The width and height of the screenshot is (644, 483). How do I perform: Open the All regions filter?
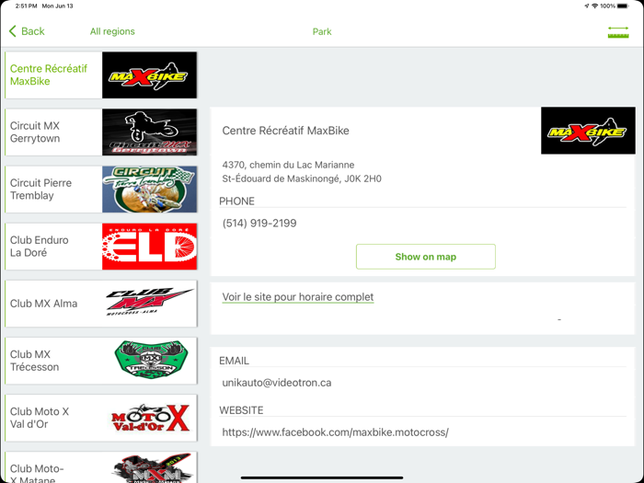[x=112, y=31]
